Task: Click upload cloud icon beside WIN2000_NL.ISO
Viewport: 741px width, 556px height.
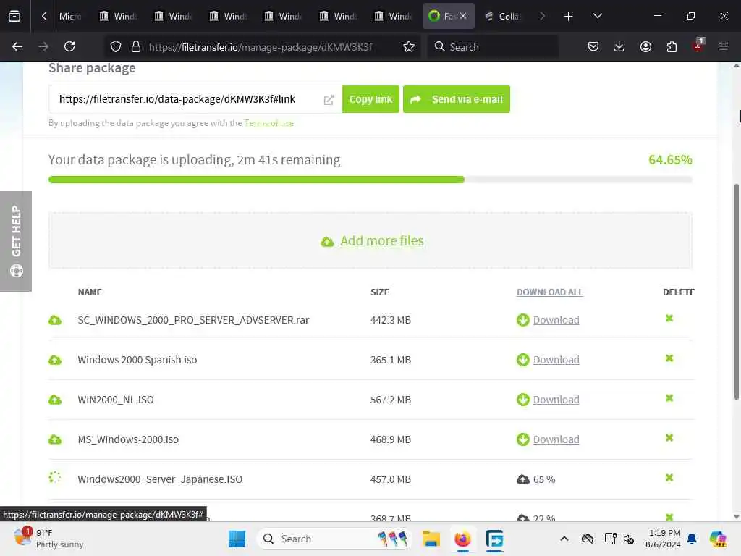Action: coord(55,400)
